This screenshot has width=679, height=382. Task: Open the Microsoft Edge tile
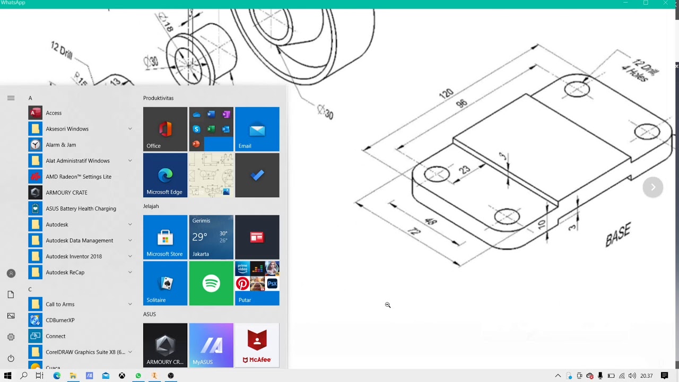click(165, 175)
